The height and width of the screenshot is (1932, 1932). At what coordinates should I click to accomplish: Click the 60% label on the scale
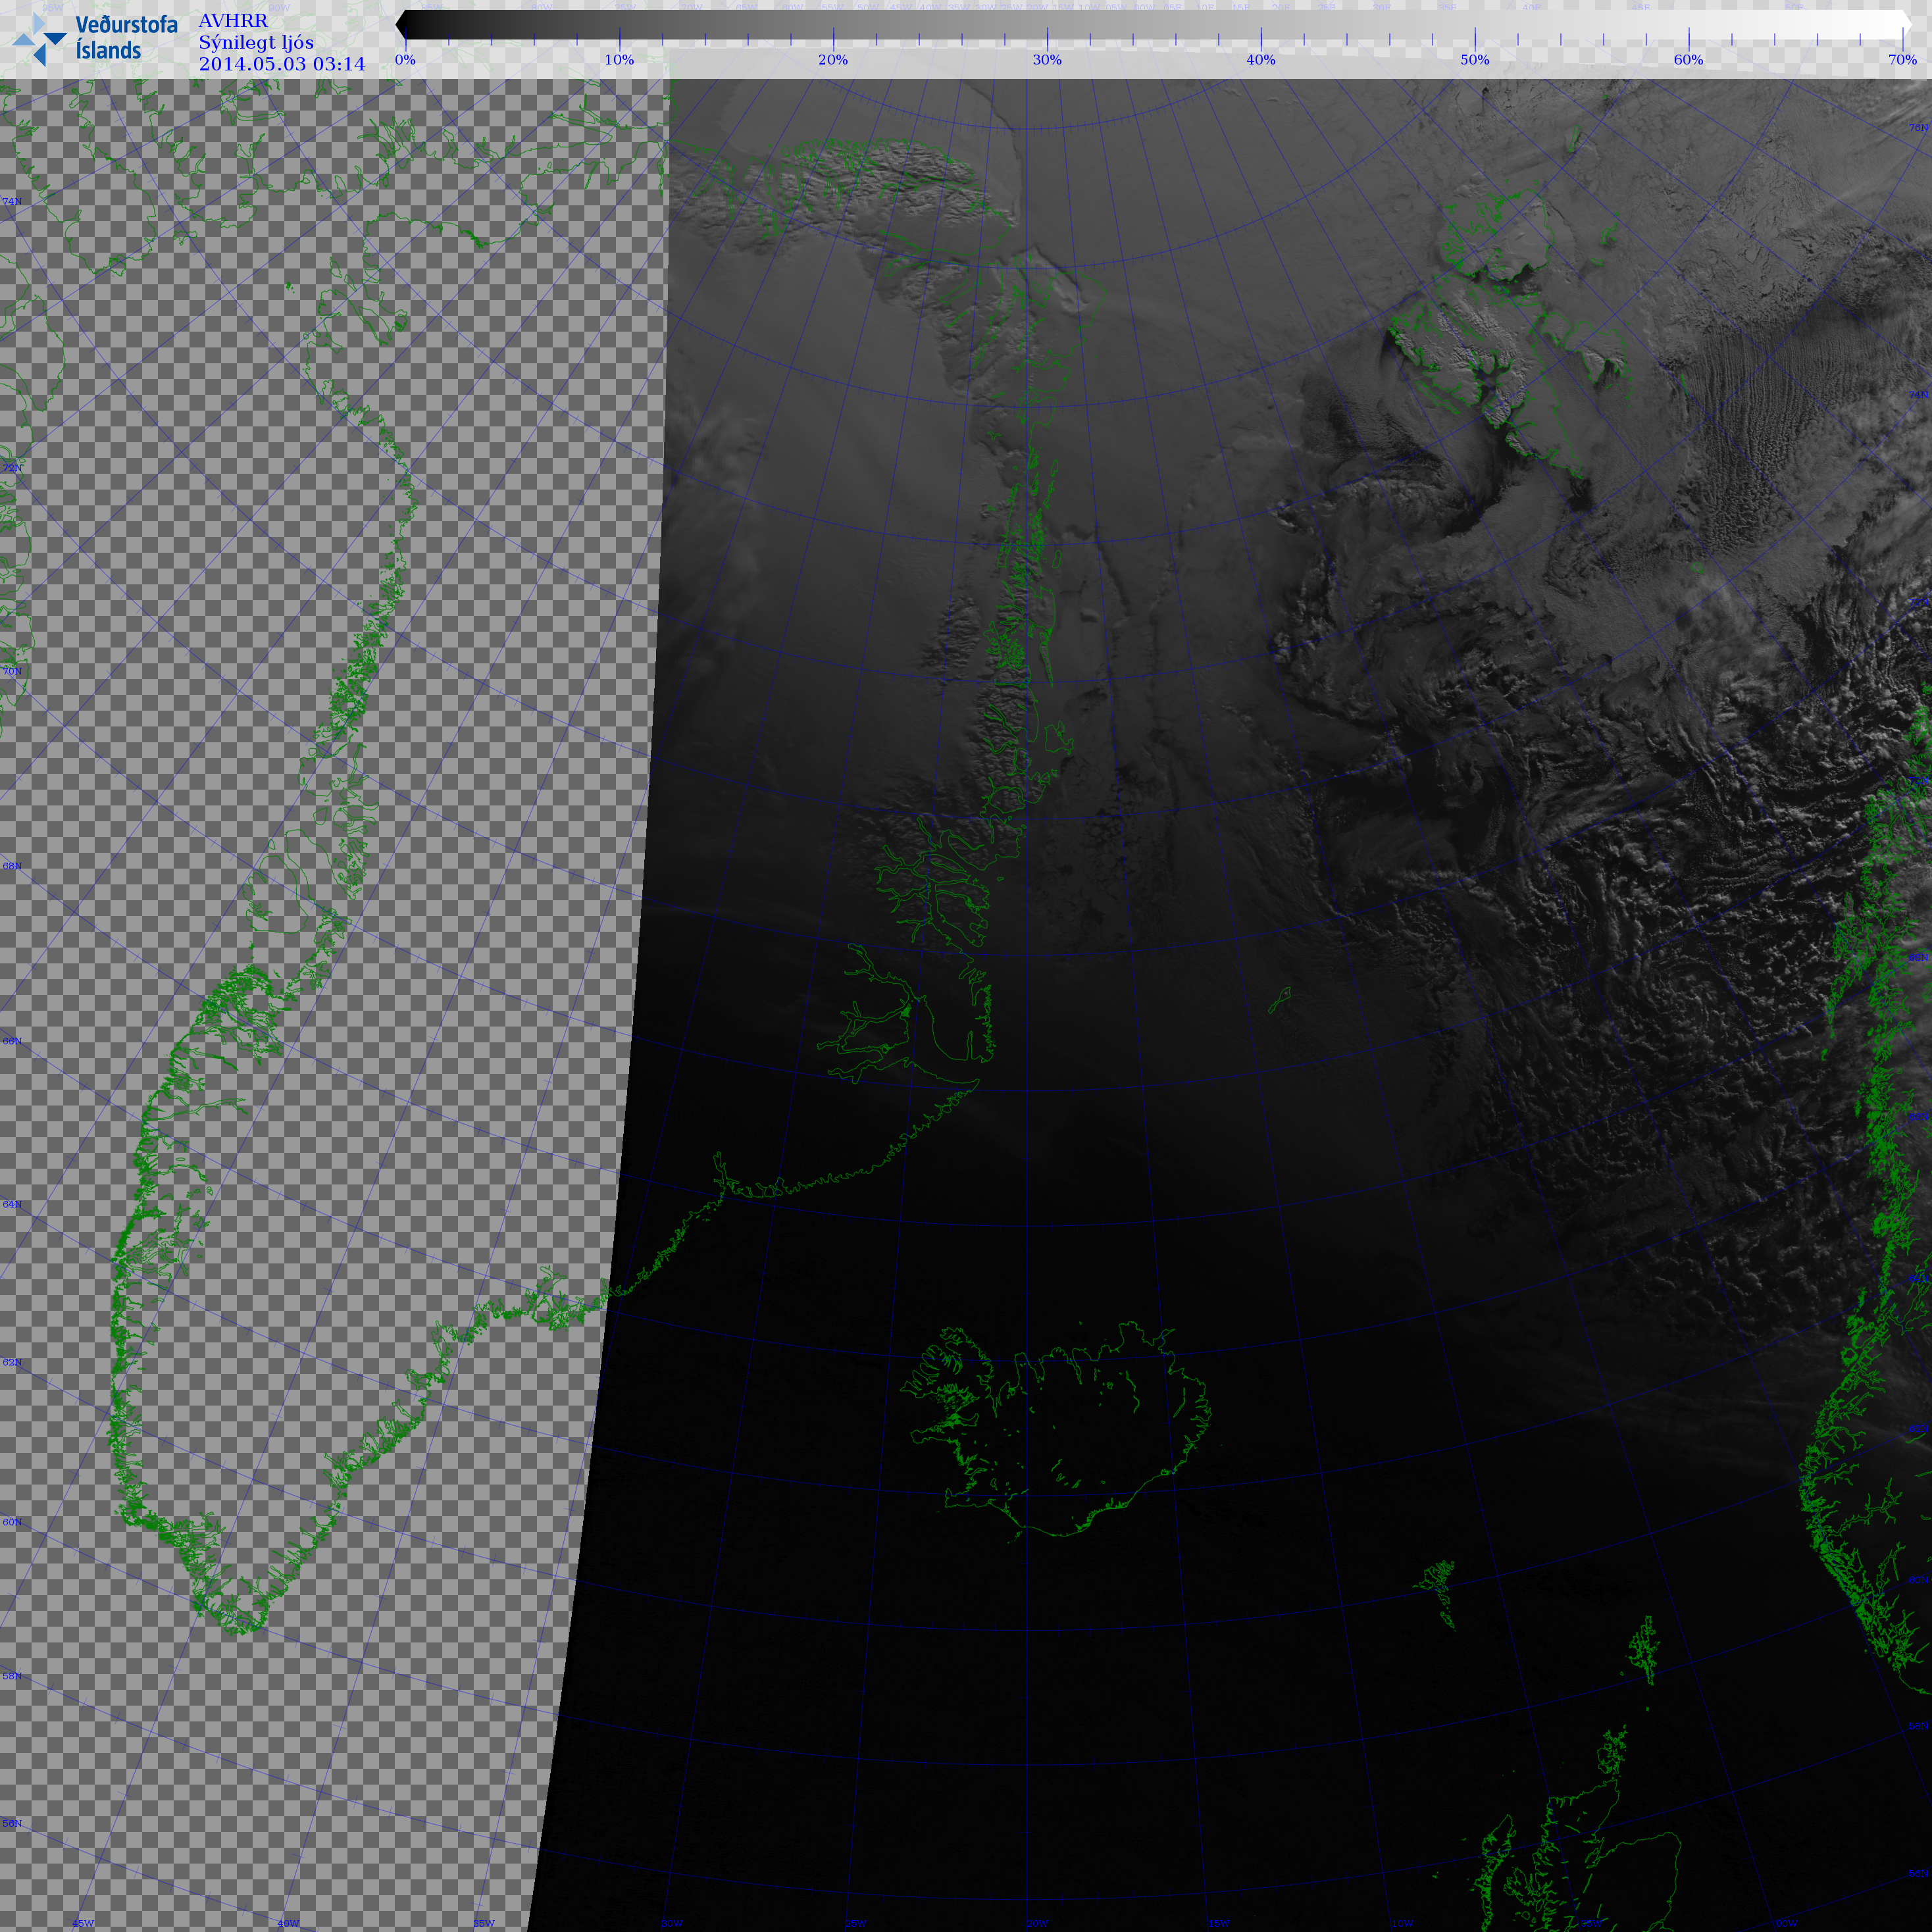coord(1688,60)
